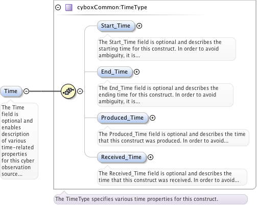Image resolution: width=257 pixels, height=206 pixels.
Task: Expand the End_Time element plus icon
Action: coord(136,72)
